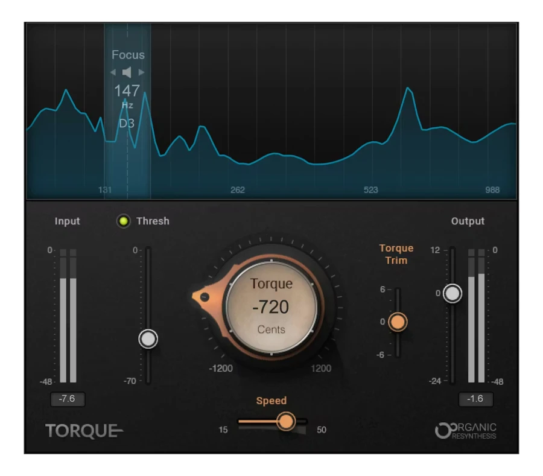Click the Speed slider orange handle
The width and height of the screenshot is (543, 476).
[286, 421]
